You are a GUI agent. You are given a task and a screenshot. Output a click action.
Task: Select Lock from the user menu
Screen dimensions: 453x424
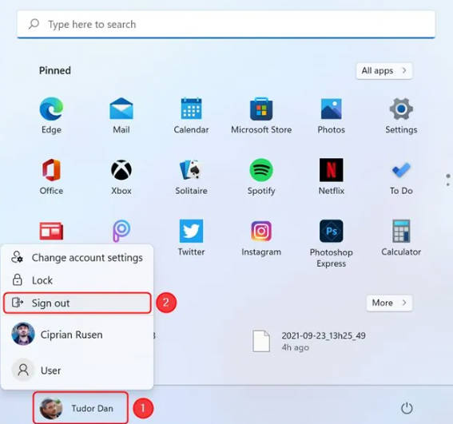77,280
